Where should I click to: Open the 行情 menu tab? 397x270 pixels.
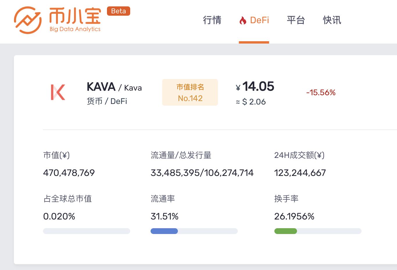(212, 20)
